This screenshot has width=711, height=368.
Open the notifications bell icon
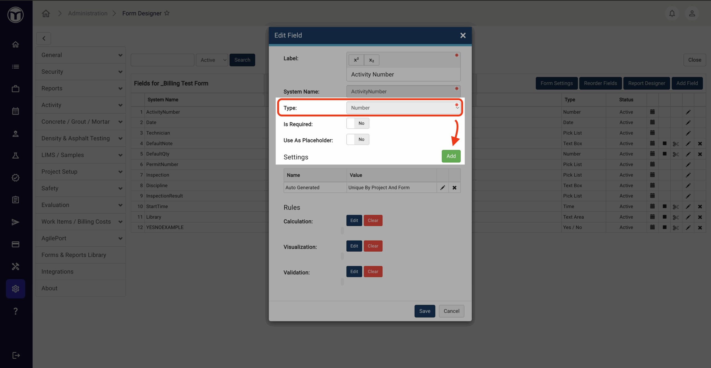672,13
